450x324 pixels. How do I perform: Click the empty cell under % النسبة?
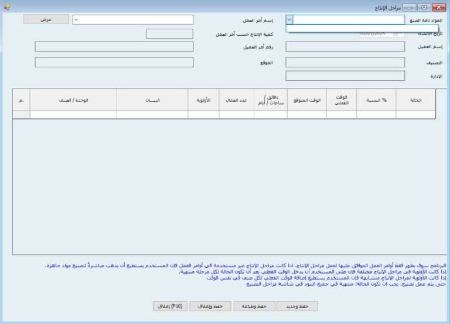click(x=376, y=114)
